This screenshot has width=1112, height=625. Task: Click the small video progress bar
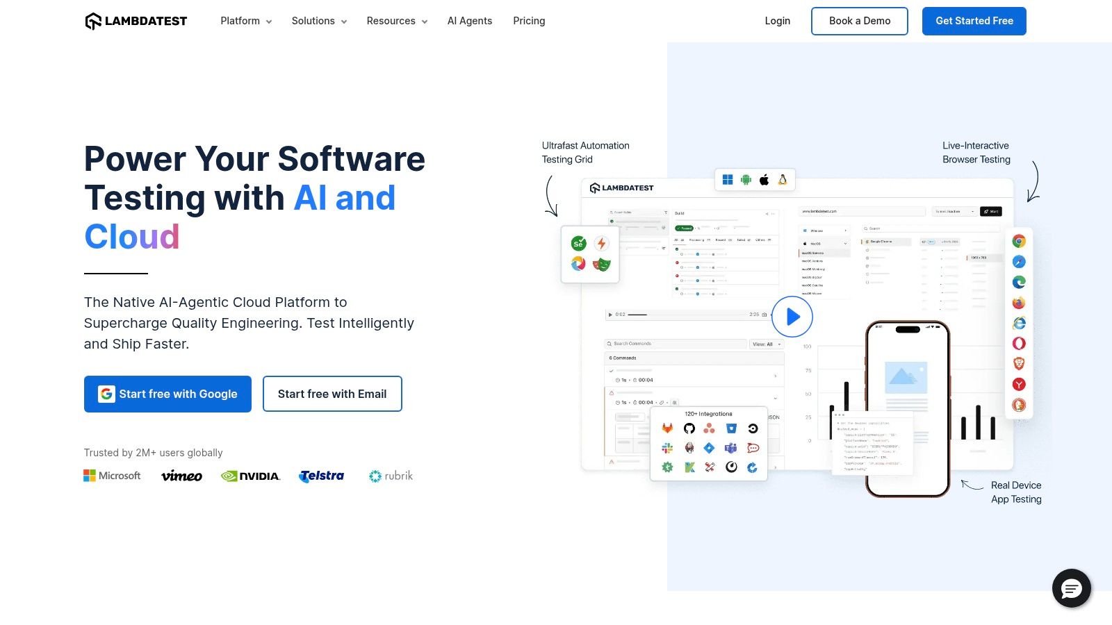687,315
